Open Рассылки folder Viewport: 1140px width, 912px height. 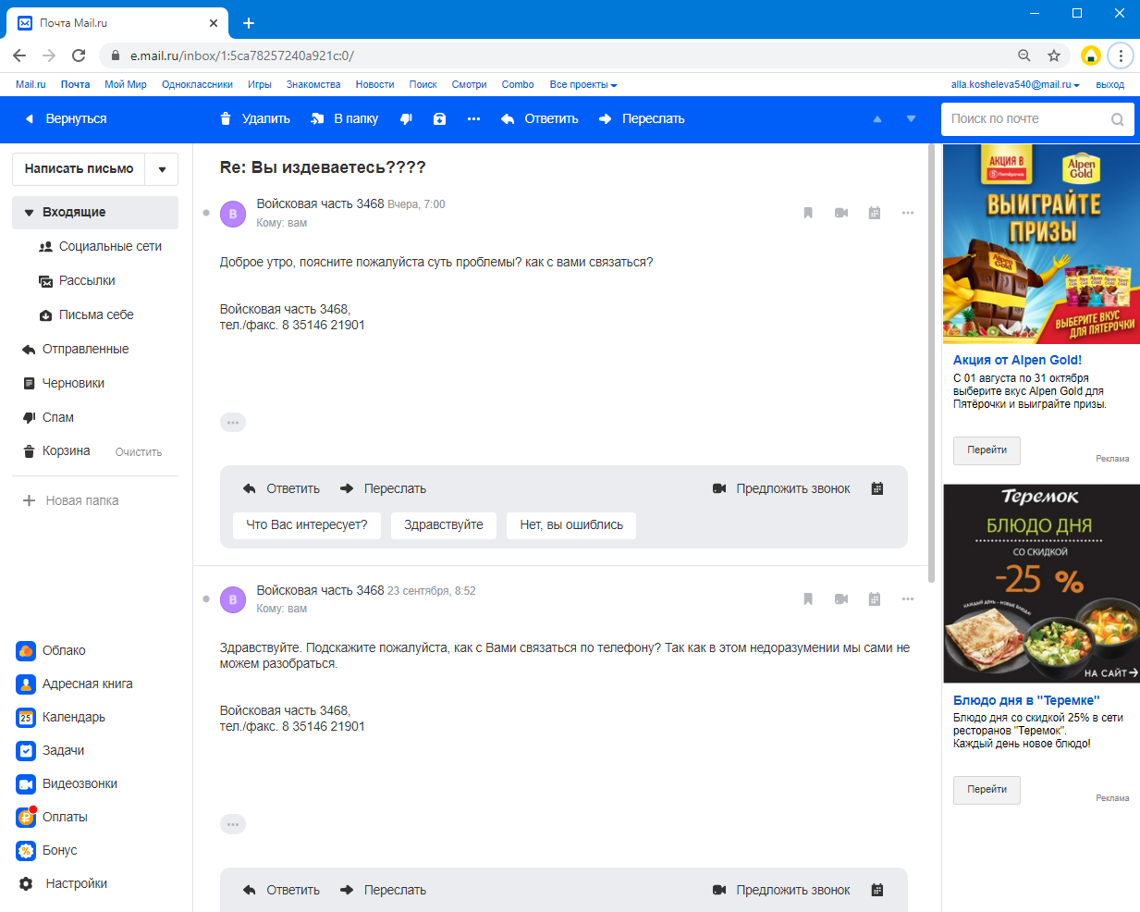[77, 281]
